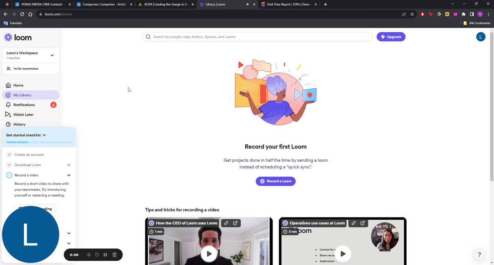Reload the page
This screenshot has height=265, width=494.
pyautogui.click(x=22, y=14)
